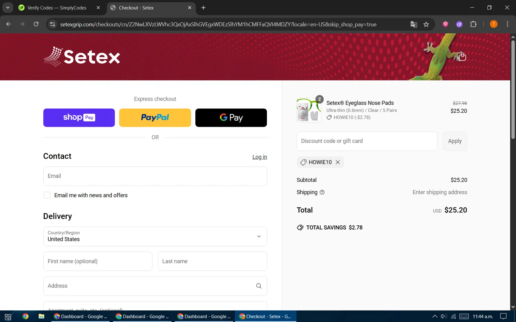Click the page vertical scrollbar thumb
The width and height of the screenshot is (516, 322).
513,89
